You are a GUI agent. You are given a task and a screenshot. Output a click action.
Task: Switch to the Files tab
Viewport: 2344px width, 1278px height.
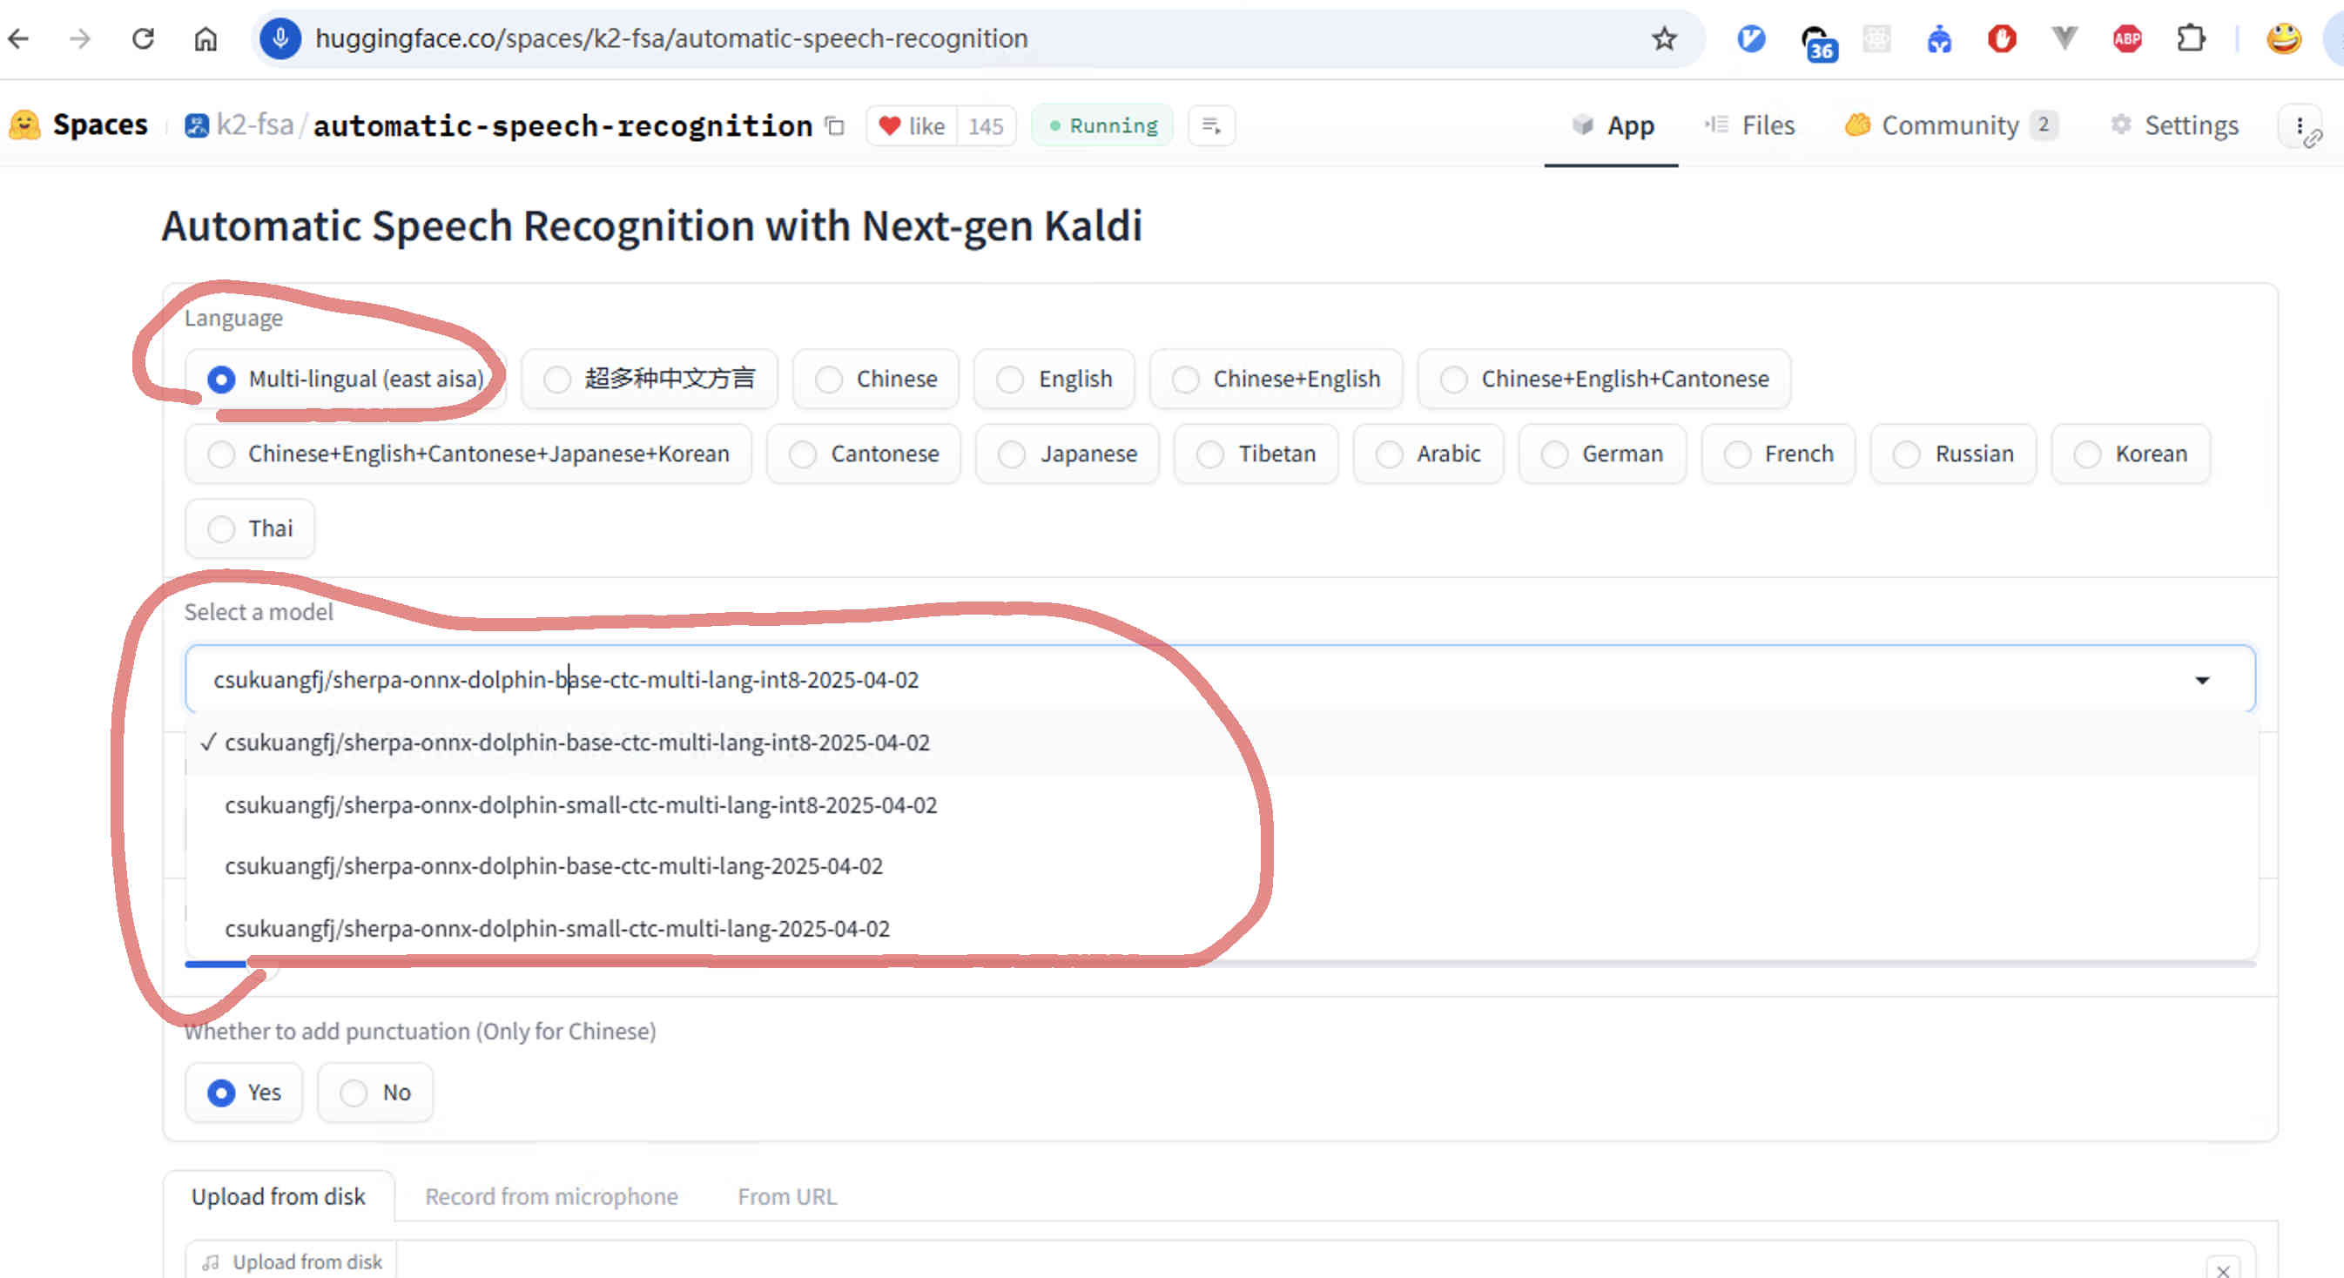(1749, 125)
